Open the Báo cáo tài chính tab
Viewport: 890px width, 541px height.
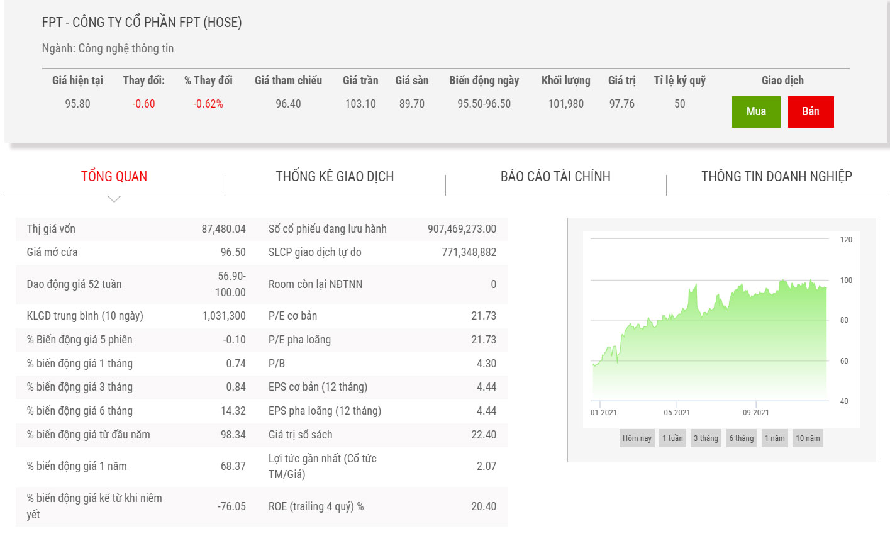pyautogui.click(x=555, y=177)
